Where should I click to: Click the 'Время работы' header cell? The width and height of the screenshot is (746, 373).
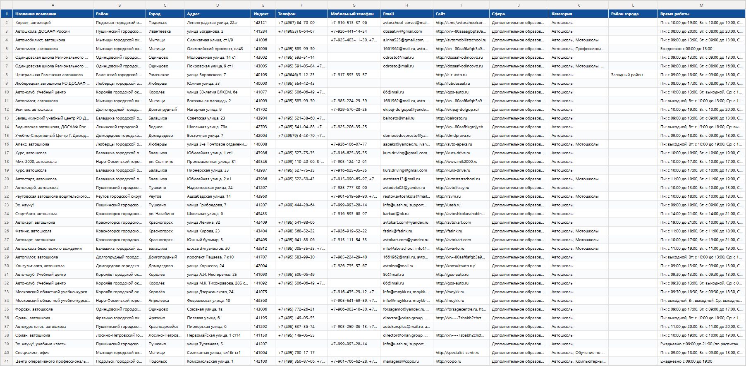pyautogui.click(x=701, y=14)
